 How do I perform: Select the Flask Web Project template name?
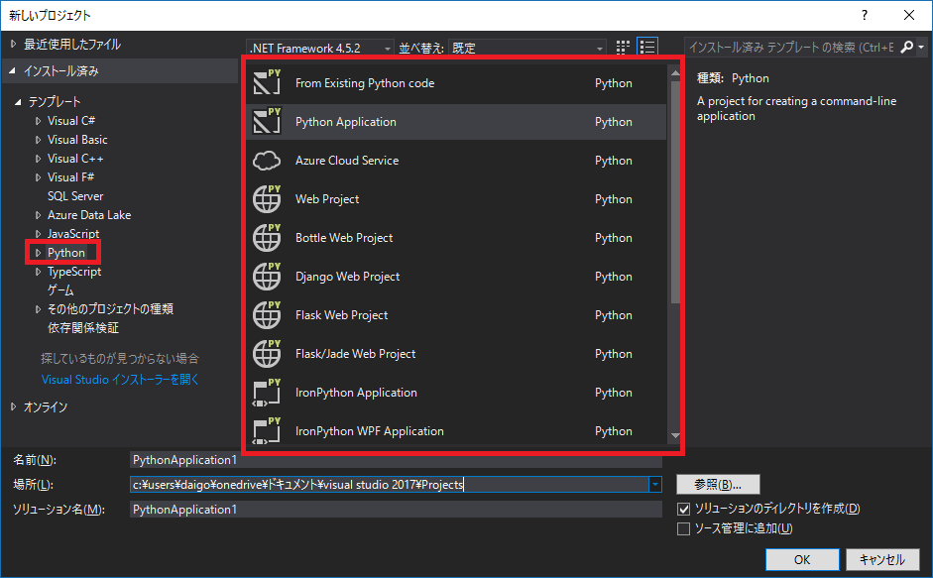[x=341, y=315]
